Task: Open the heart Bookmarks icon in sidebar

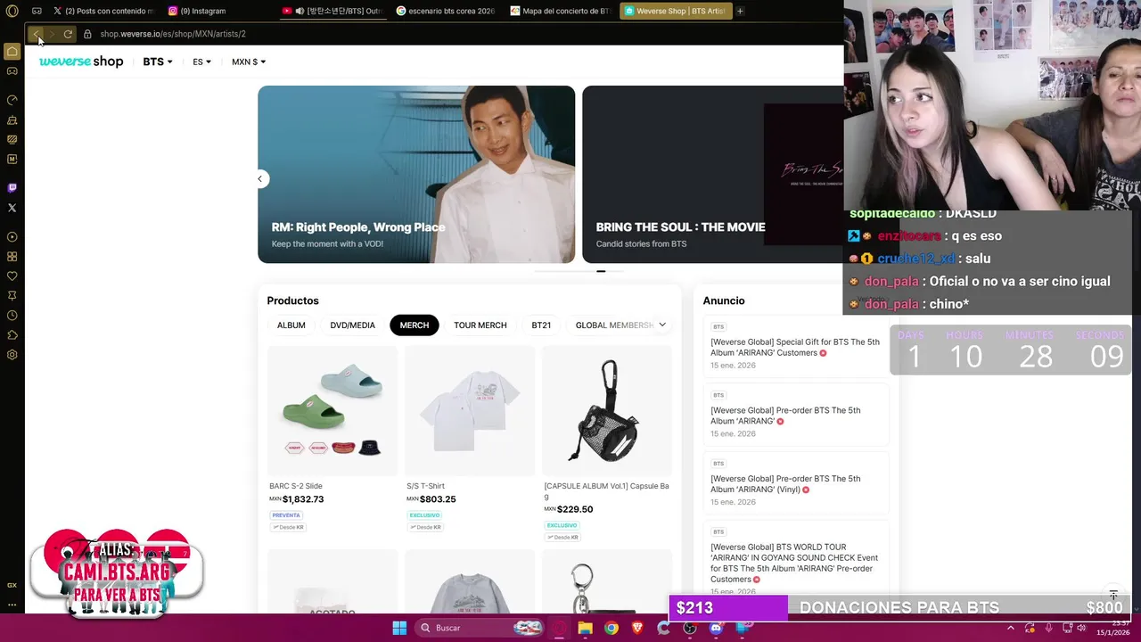Action: tap(12, 276)
